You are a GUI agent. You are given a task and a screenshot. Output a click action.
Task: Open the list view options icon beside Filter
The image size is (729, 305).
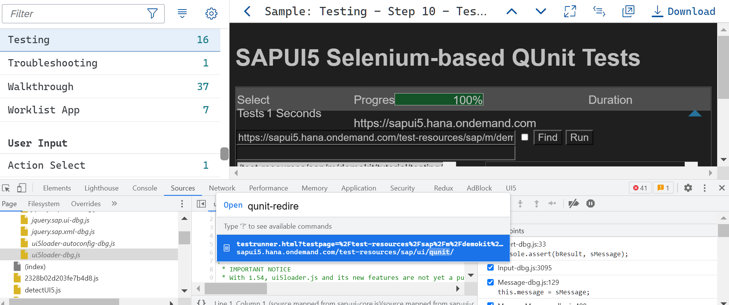[x=182, y=14]
